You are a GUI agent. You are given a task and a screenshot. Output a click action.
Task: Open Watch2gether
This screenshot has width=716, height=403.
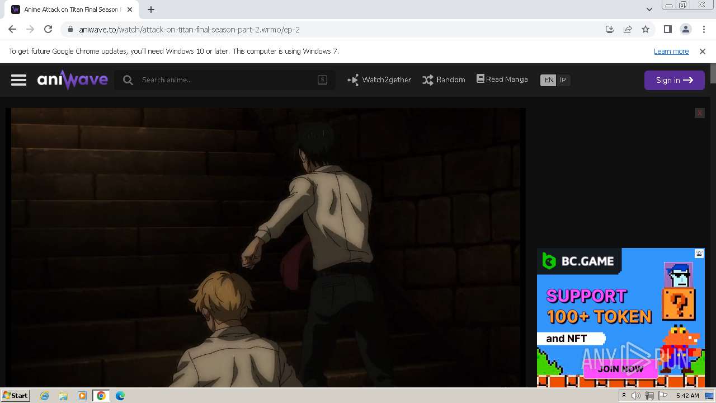[379, 80]
